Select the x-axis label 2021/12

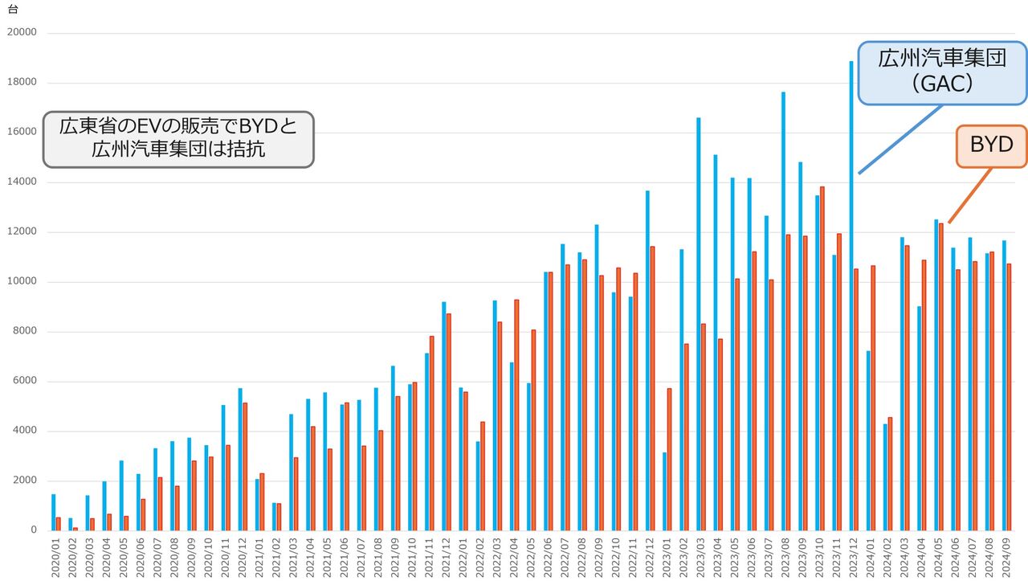pyautogui.click(x=447, y=558)
